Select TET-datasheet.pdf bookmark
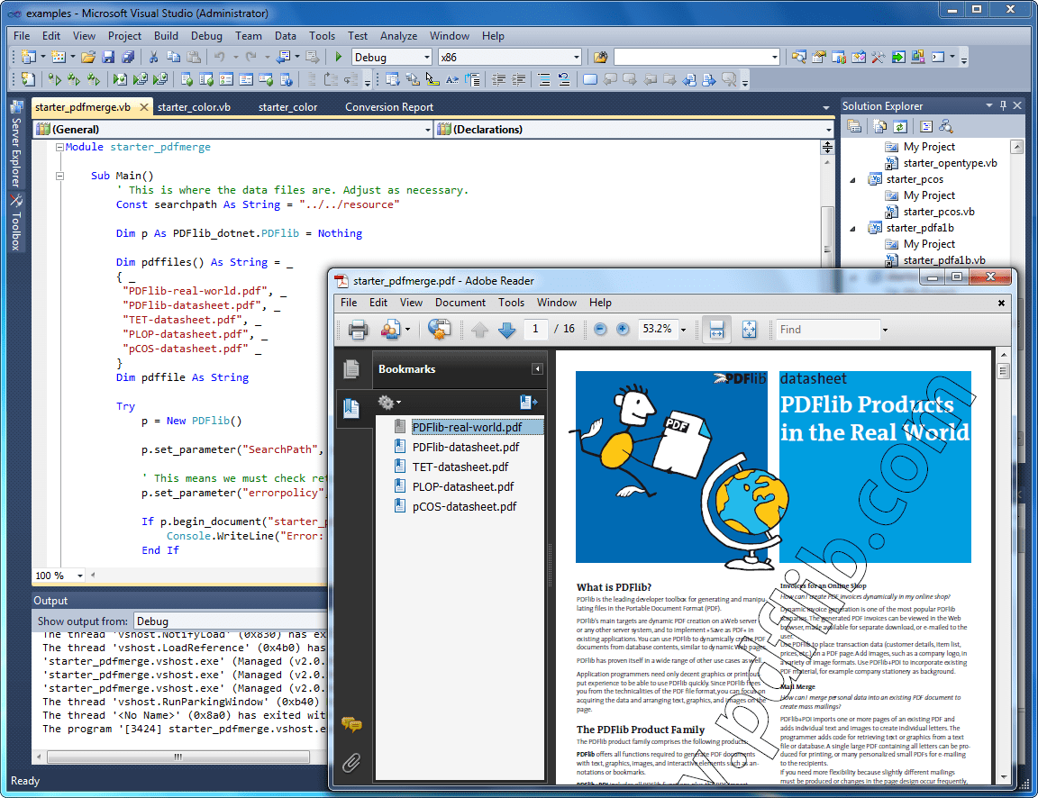Viewport: 1038px width, 798px height. coord(460,467)
